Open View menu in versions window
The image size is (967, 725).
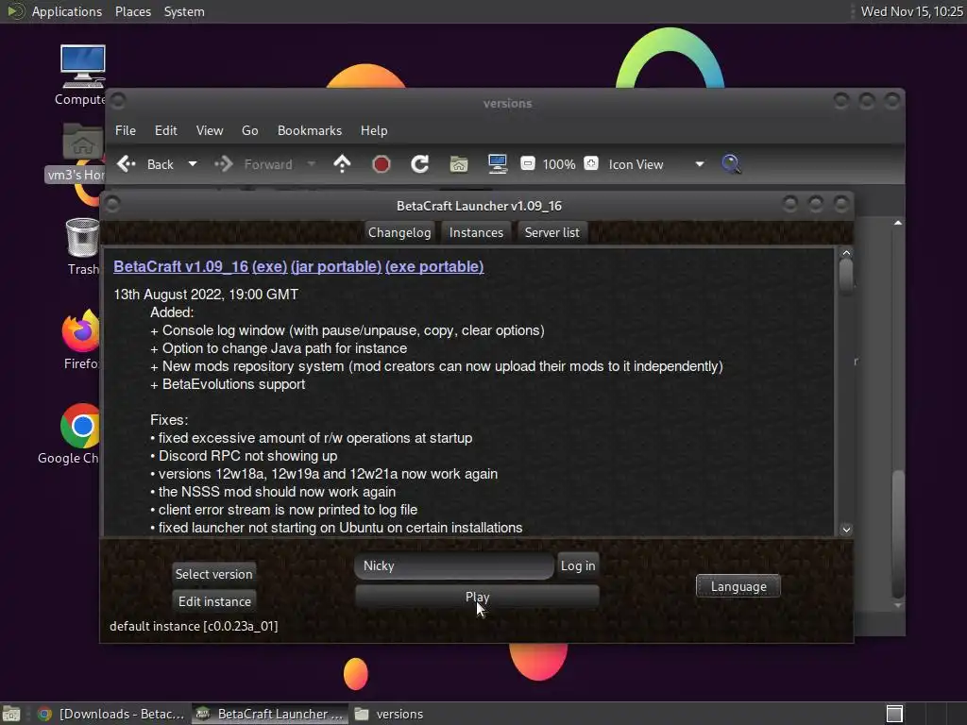210,130
